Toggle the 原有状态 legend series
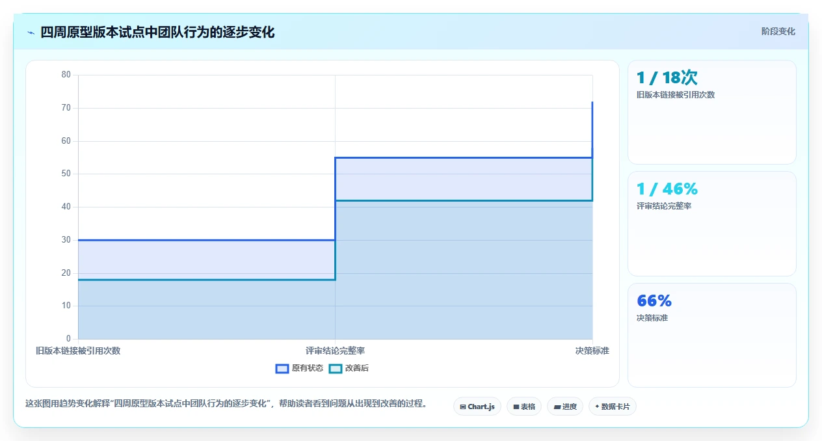This screenshot has width=822, height=441. click(299, 368)
